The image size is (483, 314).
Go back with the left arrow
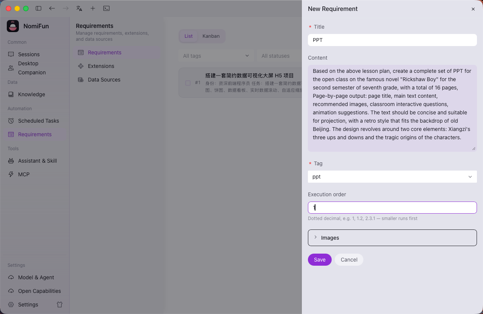(x=52, y=8)
